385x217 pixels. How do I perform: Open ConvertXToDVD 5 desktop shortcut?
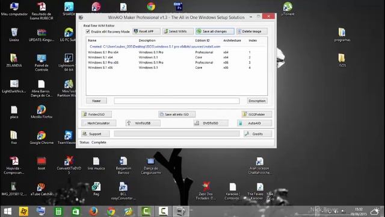click(x=69, y=165)
